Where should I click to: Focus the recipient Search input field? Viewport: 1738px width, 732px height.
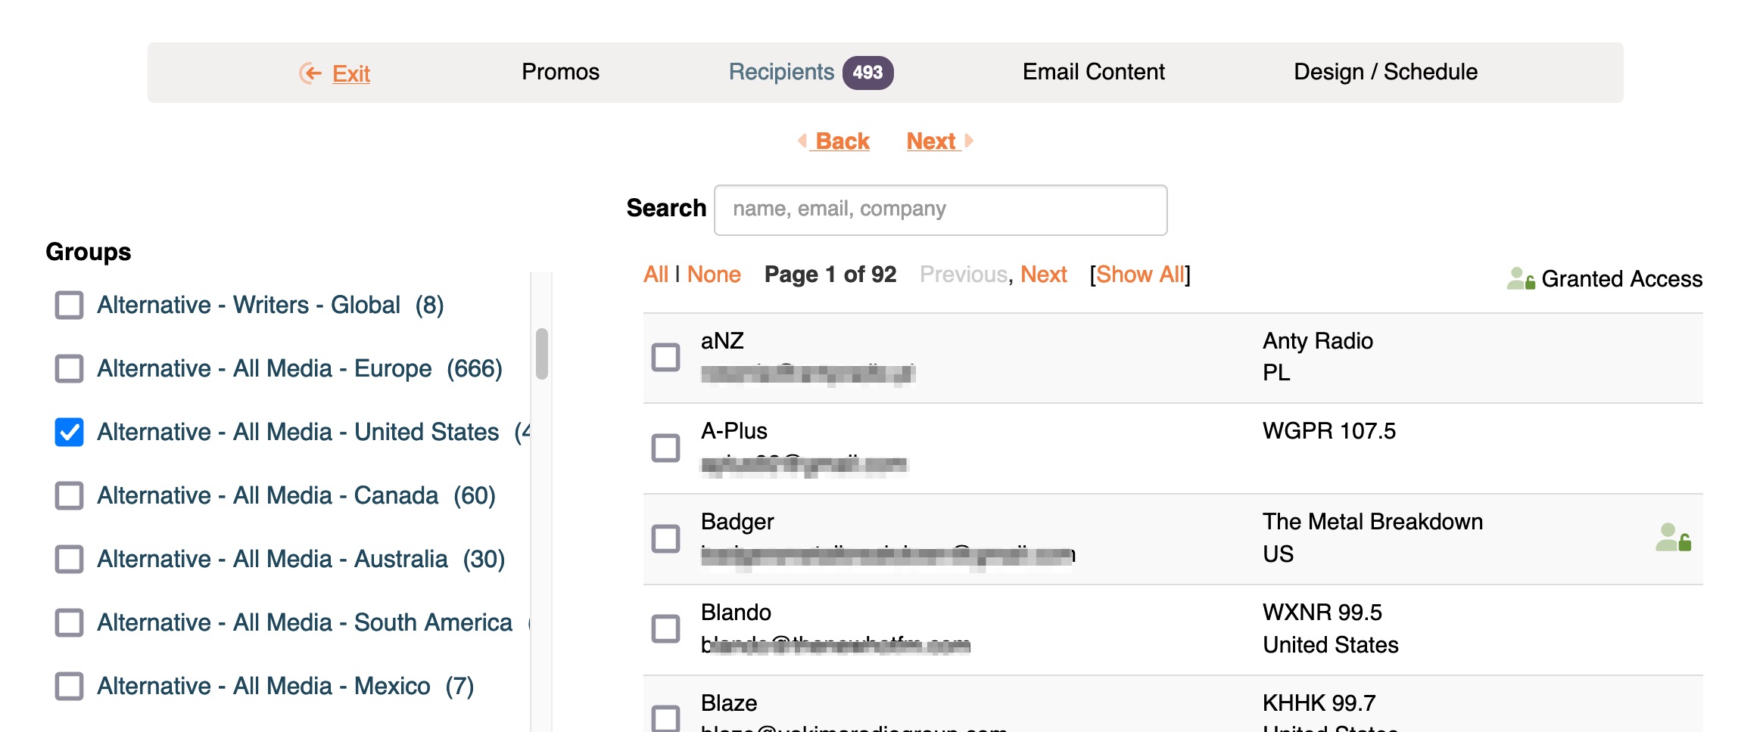click(x=940, y=209)
